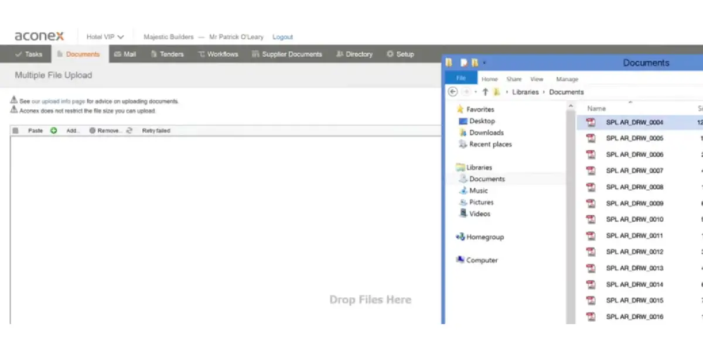Click Libraries in the address bar
Image resolution: width=703 pixels, height=351 pixels.
(525, 92)
